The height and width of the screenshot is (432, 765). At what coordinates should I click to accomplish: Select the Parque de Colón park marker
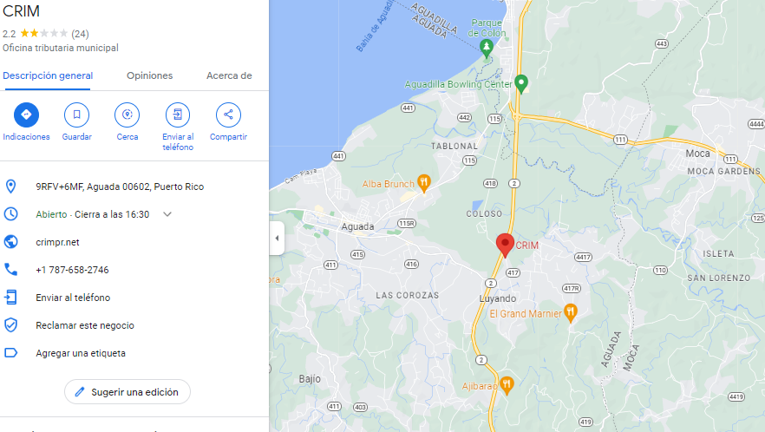[x=486, y=49]
